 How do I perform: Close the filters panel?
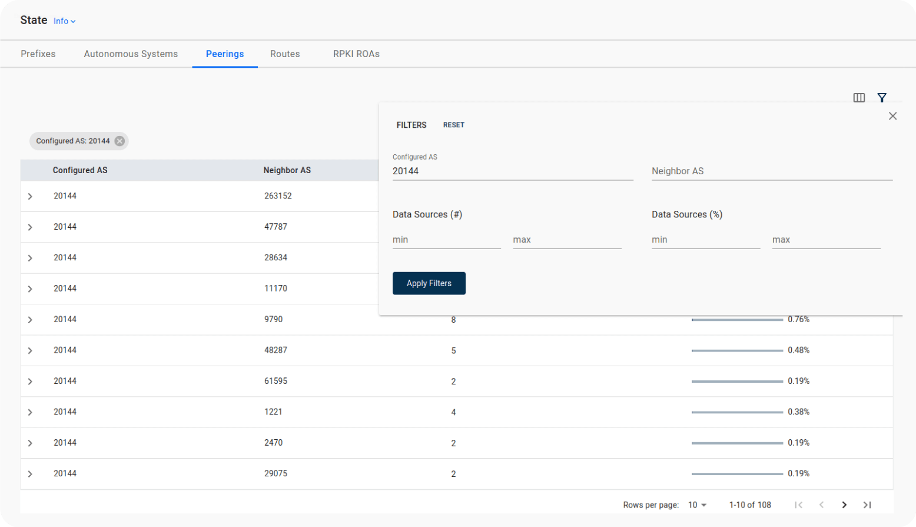click(x=892, y=116)
